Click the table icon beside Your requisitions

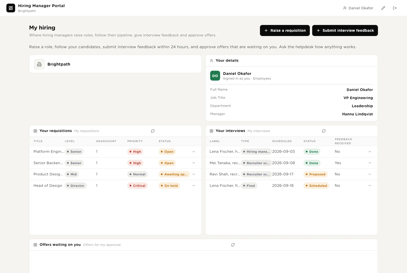point(35,131)
